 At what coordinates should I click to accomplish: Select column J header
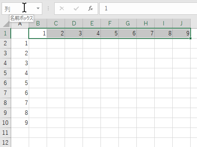point(181,23)
